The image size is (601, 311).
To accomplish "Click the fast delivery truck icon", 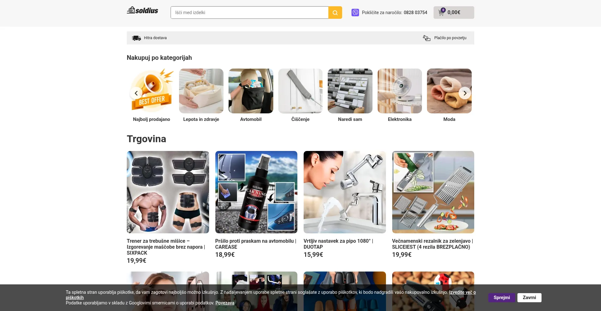I will tap(136, 38).
